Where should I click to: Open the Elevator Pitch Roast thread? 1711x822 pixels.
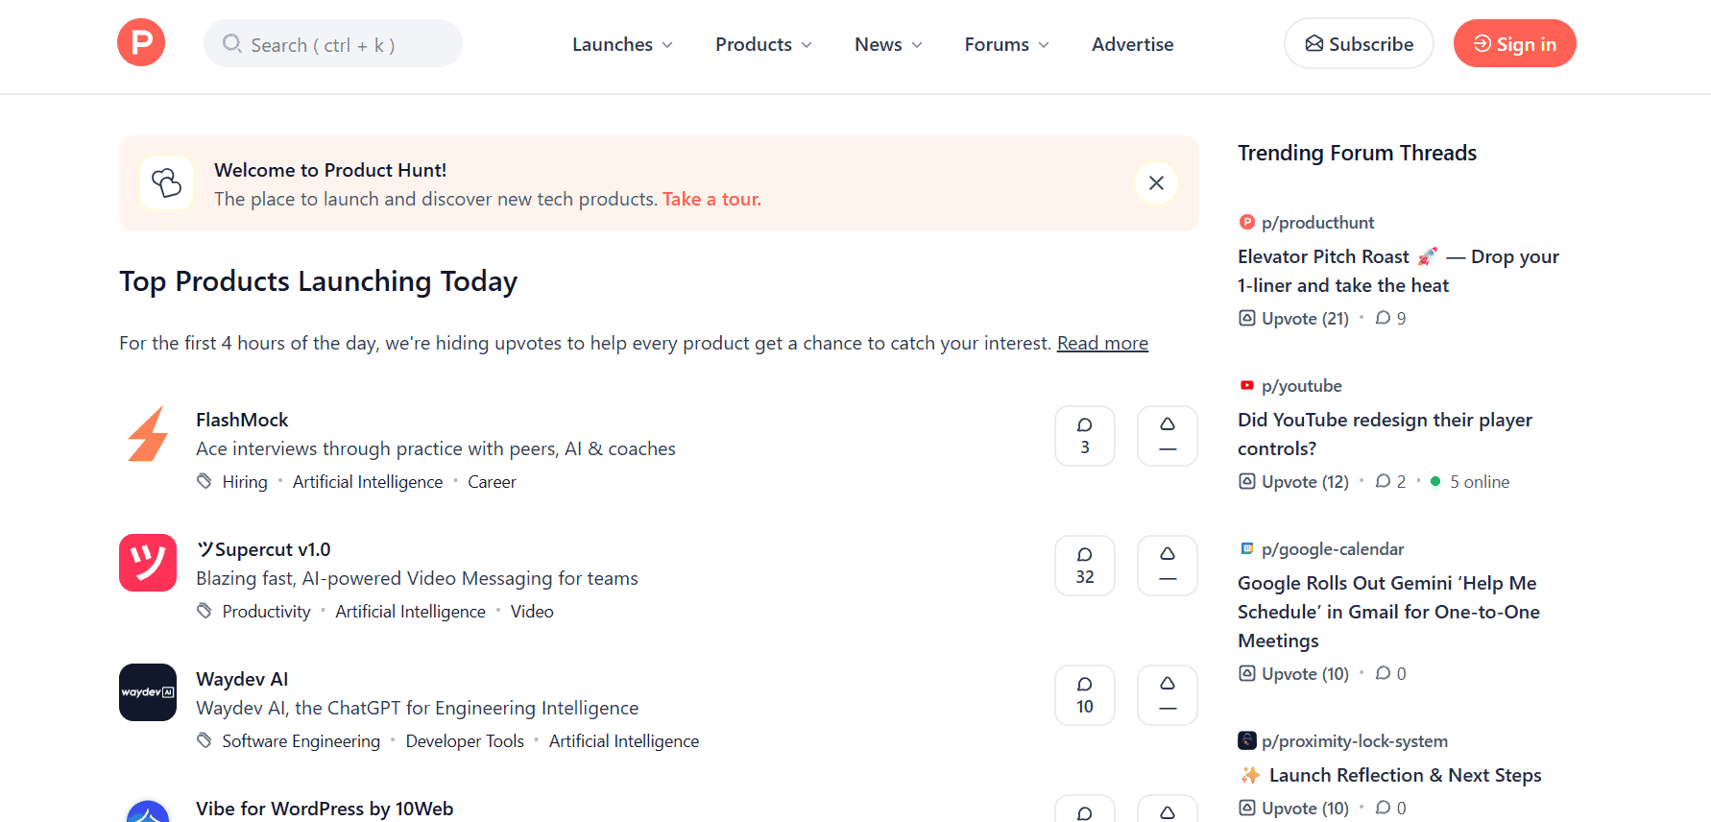tap(1398, 271)
